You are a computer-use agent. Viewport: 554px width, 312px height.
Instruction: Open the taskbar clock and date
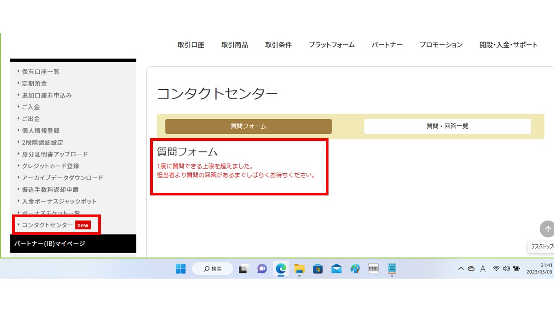coord(539,269)
